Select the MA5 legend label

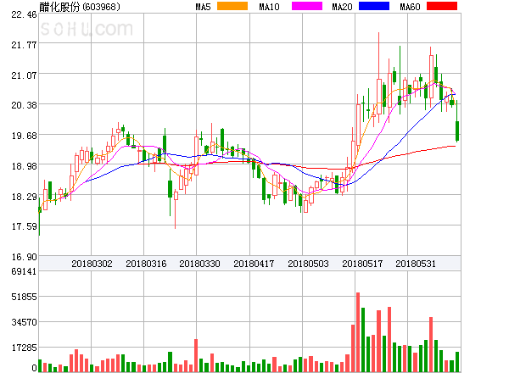[x=203, y=7]
